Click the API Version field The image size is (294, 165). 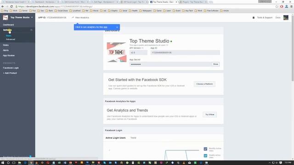[138, 53]
